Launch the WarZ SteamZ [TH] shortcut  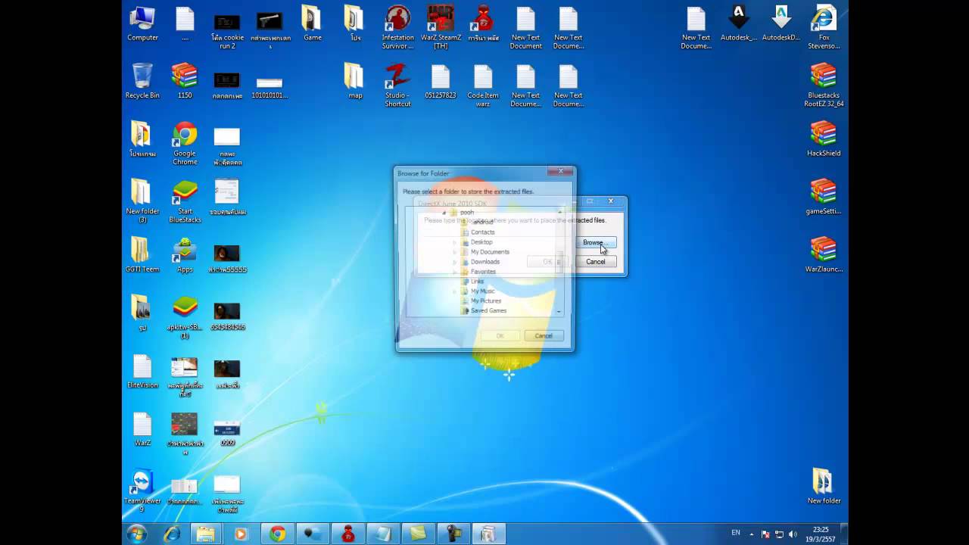(x=441, y=28)
